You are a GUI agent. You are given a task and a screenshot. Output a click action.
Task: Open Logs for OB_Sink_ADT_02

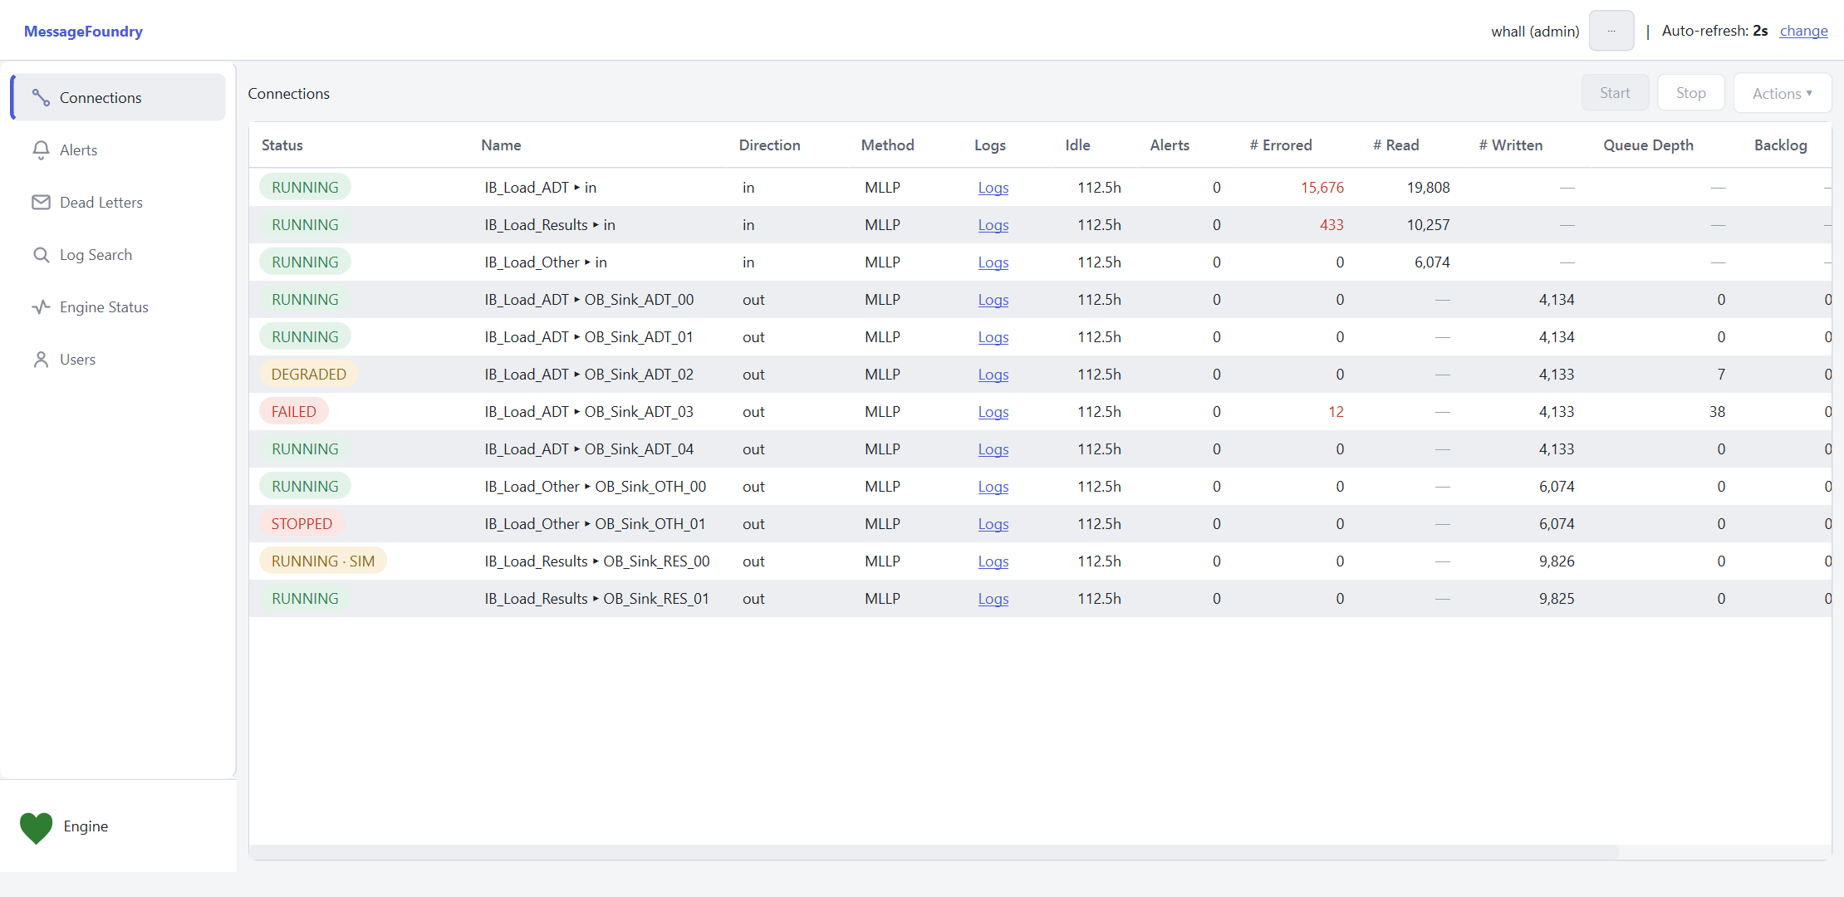pyautogui.click(x=993, y=375)
